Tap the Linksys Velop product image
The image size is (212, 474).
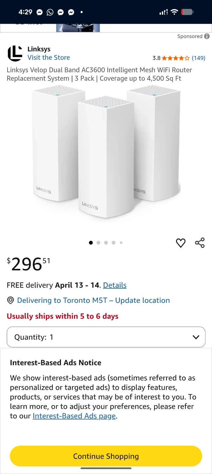pyautogui.click(x=106, y=150)
